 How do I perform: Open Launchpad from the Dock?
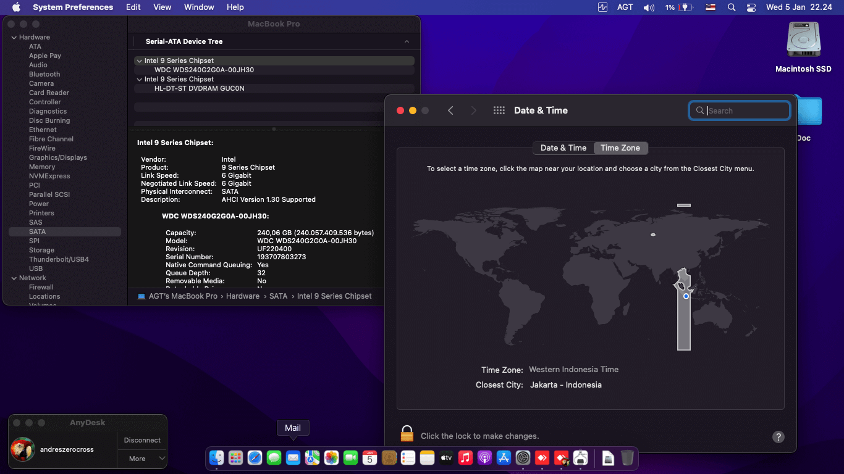235,457
